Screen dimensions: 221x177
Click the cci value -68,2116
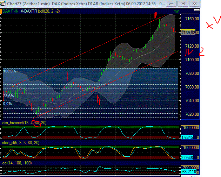click(x=189, y=172)
